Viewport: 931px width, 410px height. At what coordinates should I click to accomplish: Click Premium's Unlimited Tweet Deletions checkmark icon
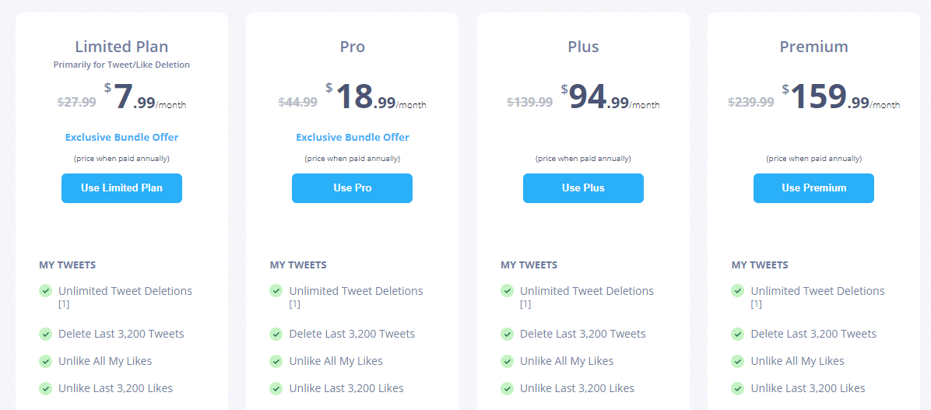[737, 291]
